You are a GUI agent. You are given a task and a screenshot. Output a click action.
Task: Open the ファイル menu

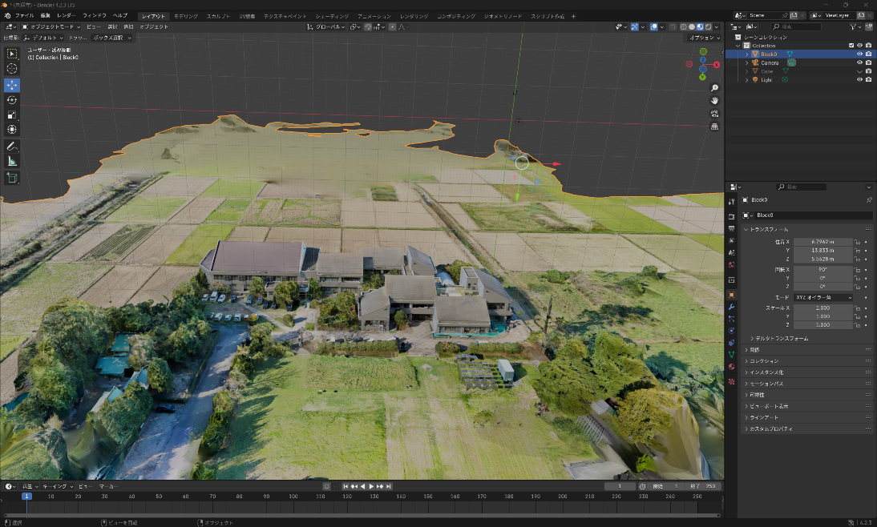pos(24,16)
